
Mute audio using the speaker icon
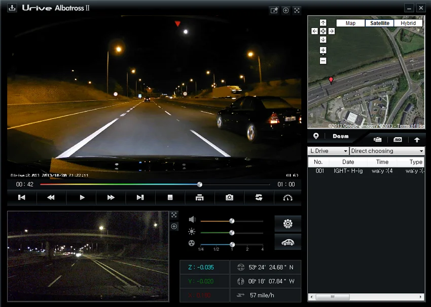(192, 219)
